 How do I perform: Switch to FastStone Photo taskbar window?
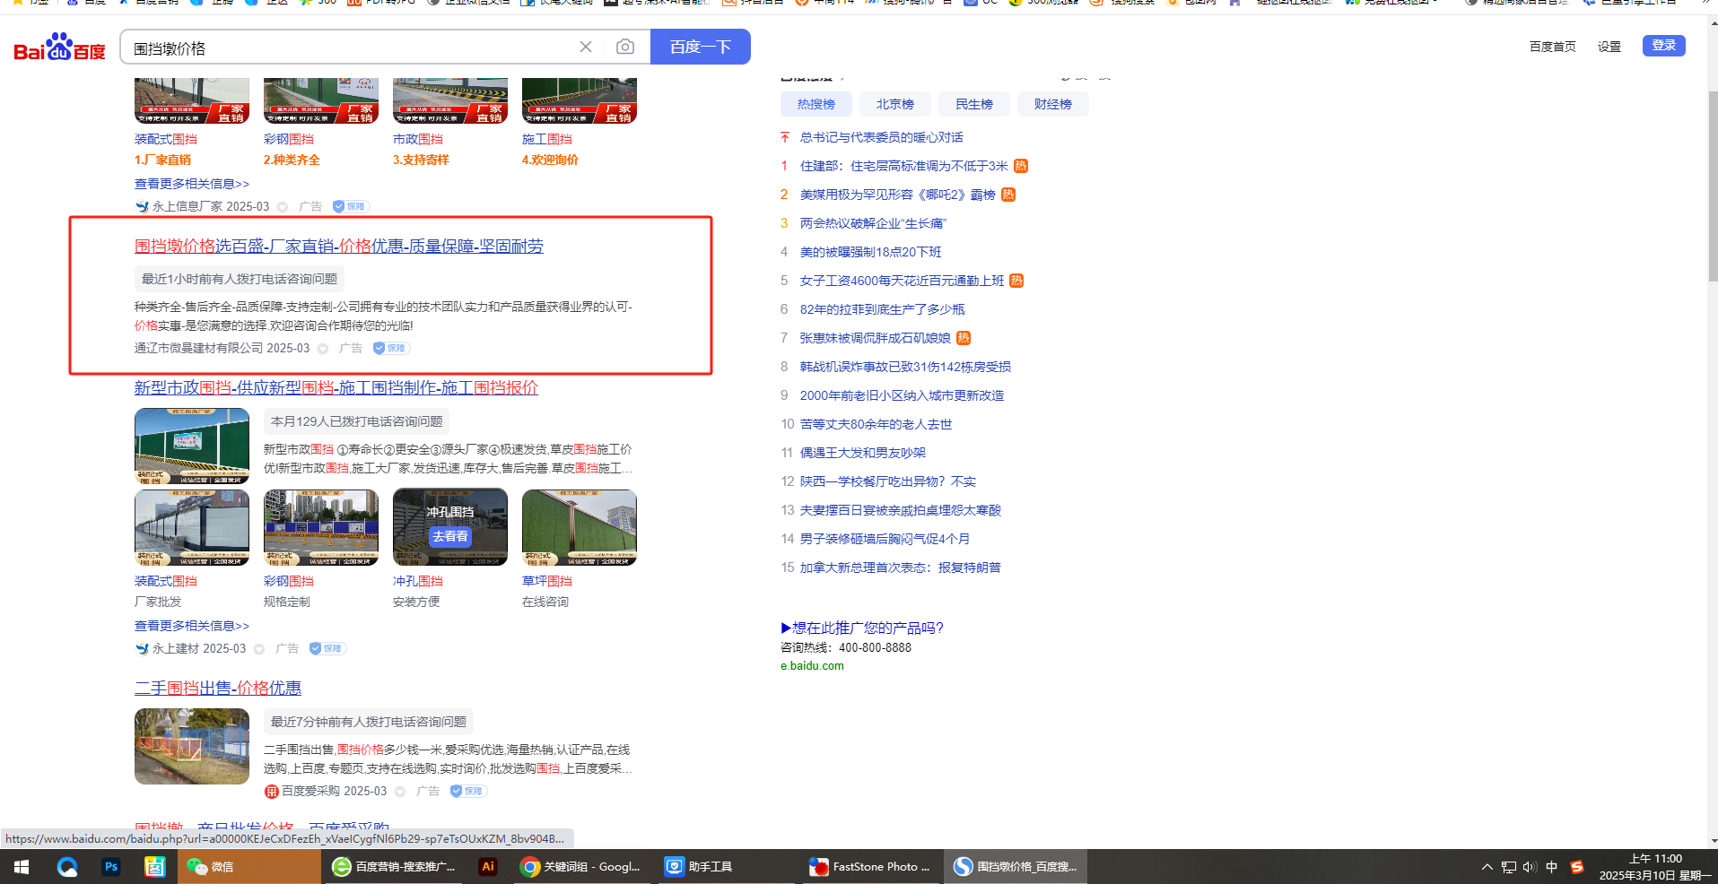tap(870, 867)
